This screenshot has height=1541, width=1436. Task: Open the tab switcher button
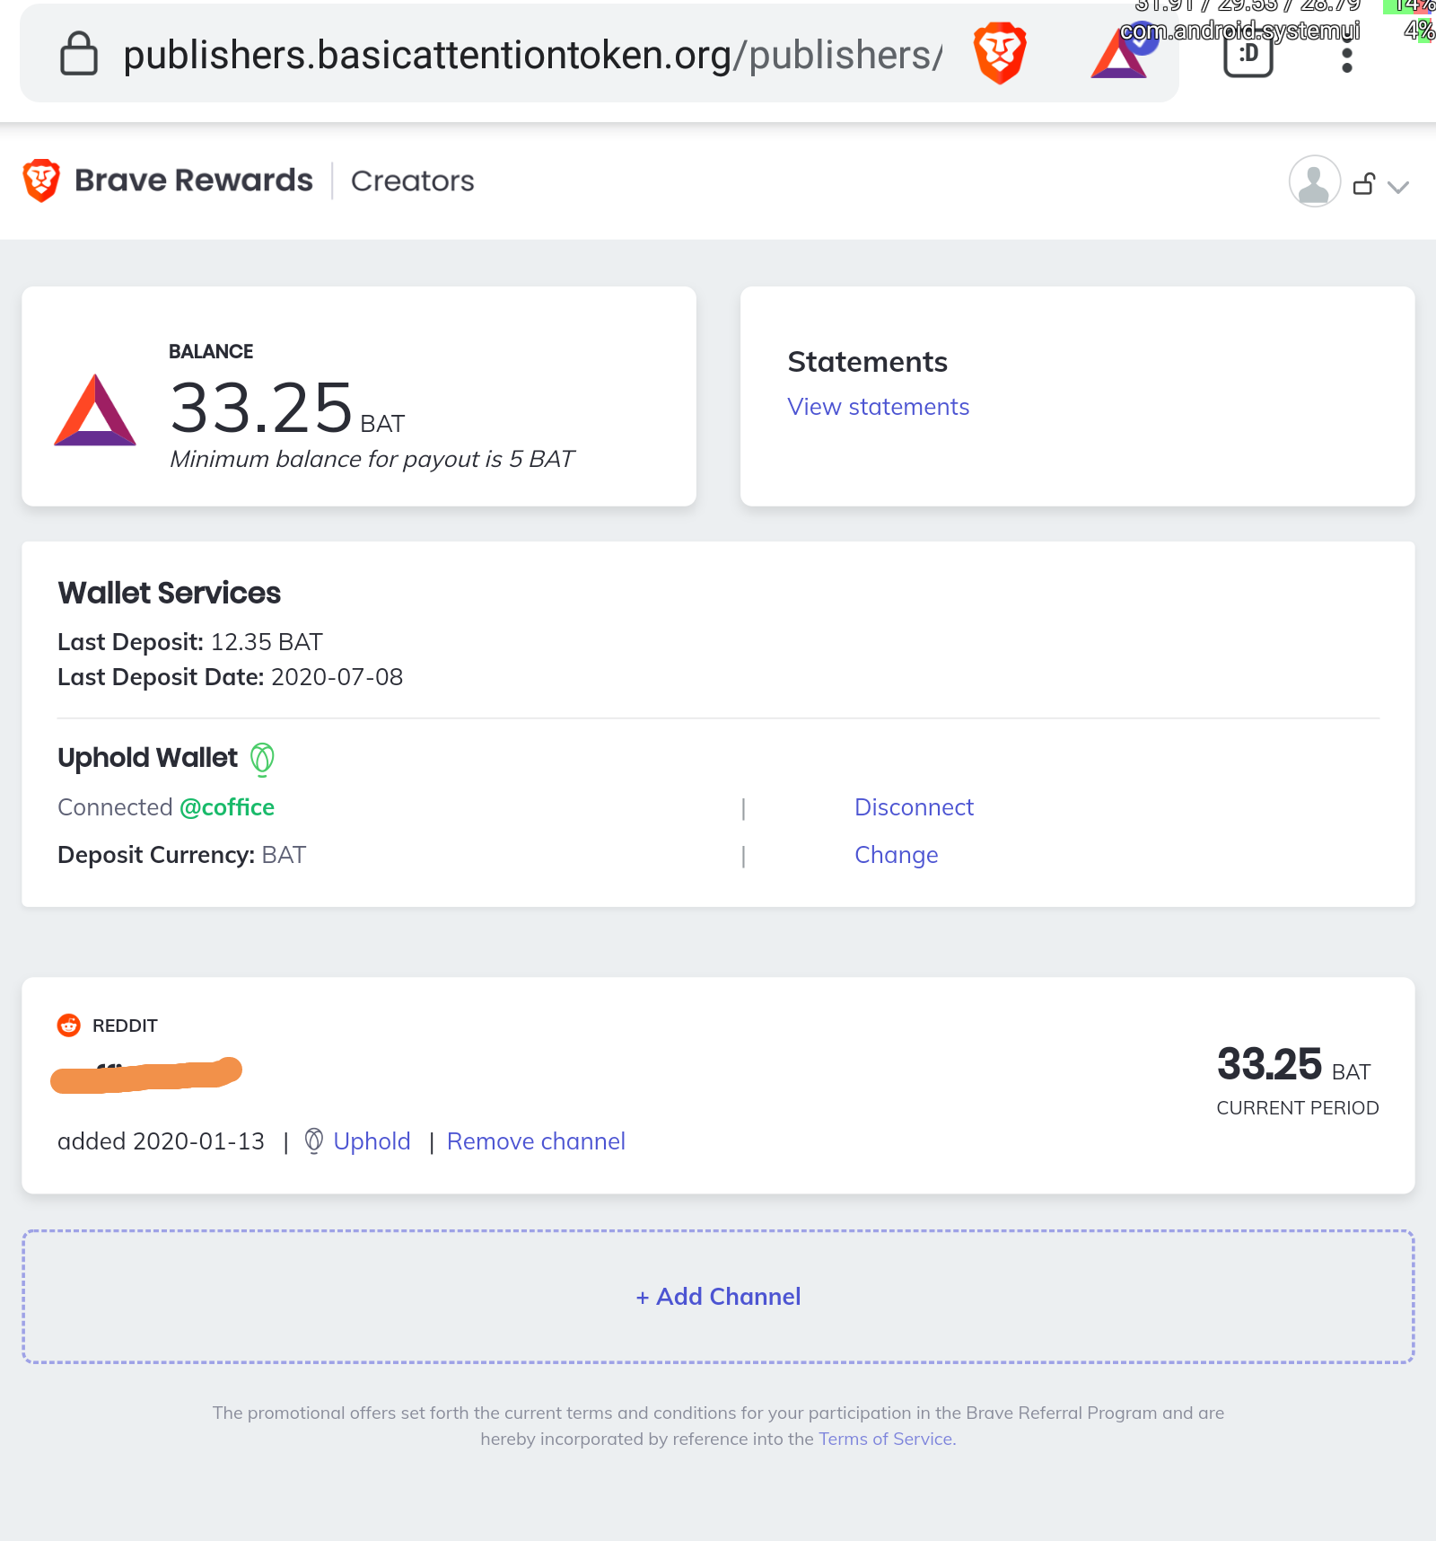point(1248,54)
